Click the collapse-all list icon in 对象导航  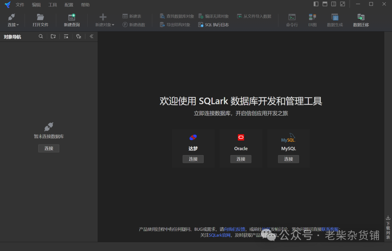pos(66,37)
